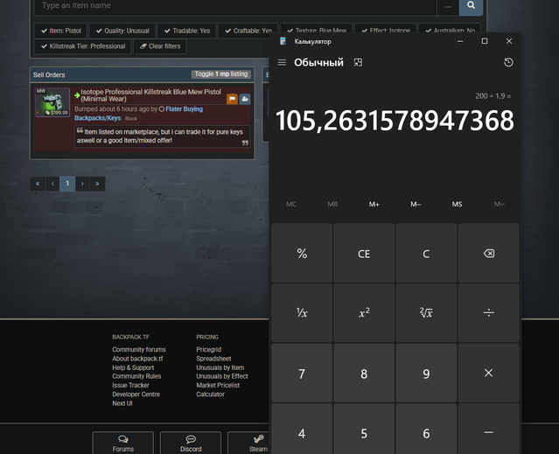Image resolution: width=559 pixels, height=454 pixels.
Task: Remove the Tradable: Yes filter
Action: [187, 31]
